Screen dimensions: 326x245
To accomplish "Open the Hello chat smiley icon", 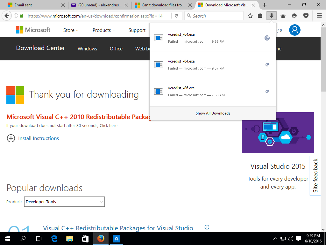I will (294, 16).
